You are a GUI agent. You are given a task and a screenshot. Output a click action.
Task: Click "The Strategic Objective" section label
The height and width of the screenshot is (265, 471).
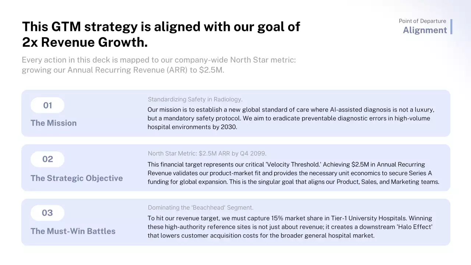point(77,178)
